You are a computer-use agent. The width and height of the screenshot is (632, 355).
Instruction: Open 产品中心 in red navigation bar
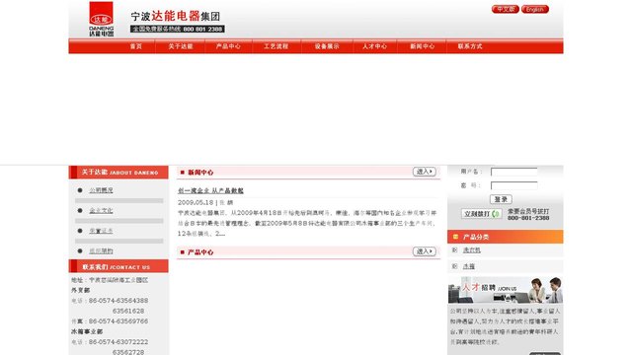[x=228, y=46]
